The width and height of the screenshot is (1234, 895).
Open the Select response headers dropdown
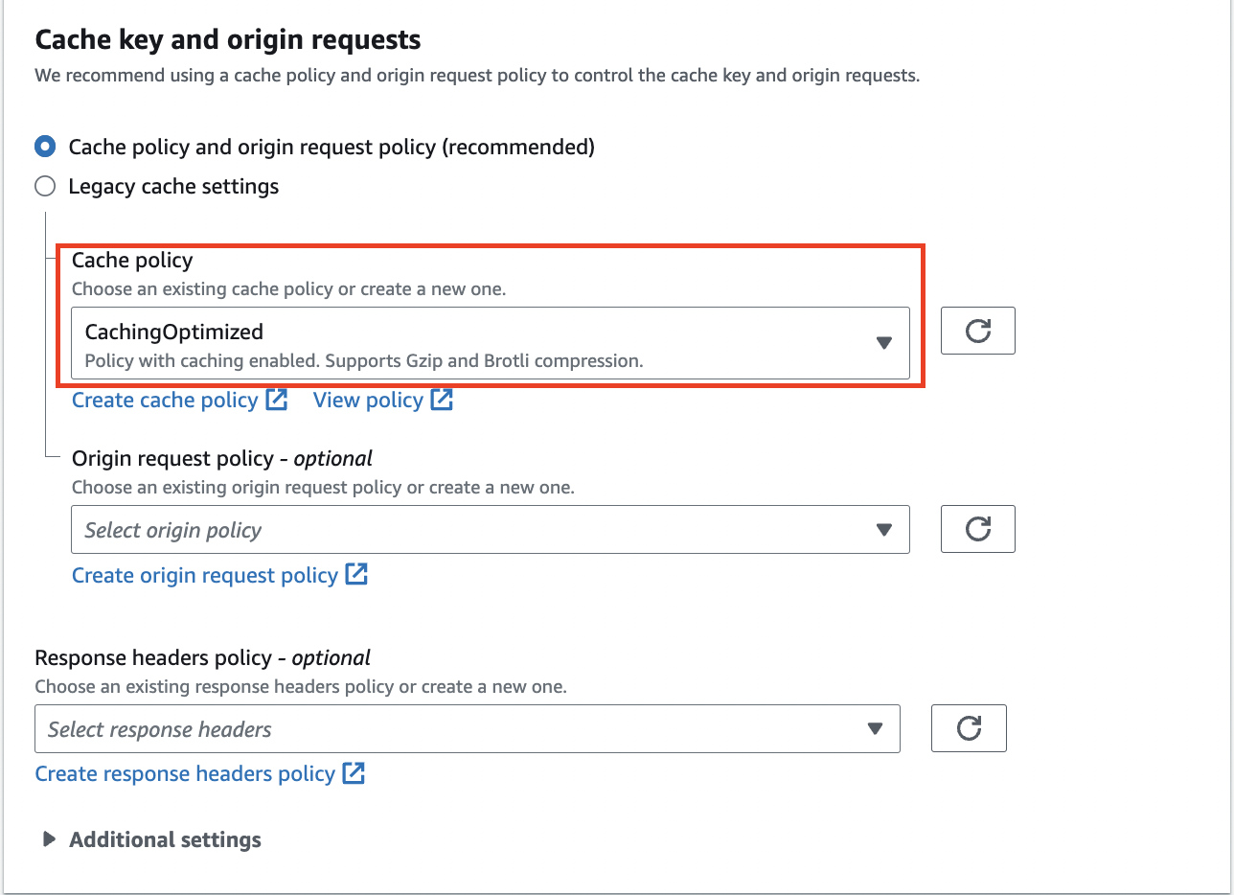(x=460, y=729)
